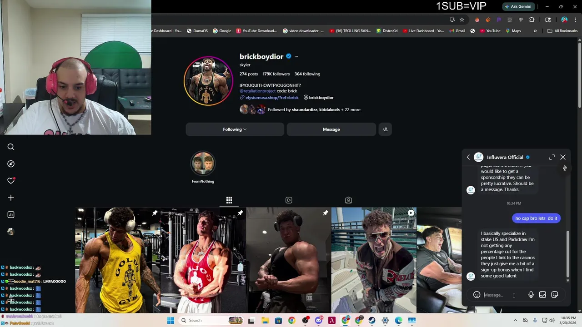
Task: Open profile options three-dot menu
Action: [296, 56]
